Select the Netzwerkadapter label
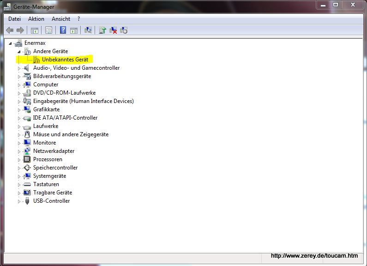 click(54, 151)
